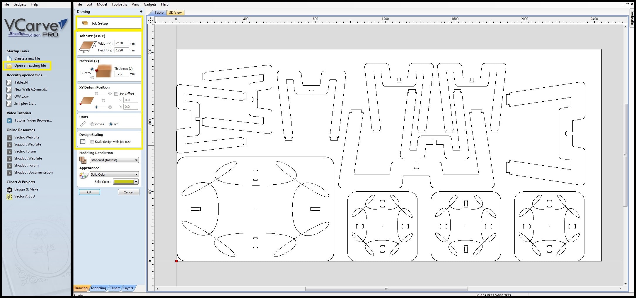The width and height of the screenshot is (636, 298).
Task: Switch to the Clipart tab
Action: (115, 288)
